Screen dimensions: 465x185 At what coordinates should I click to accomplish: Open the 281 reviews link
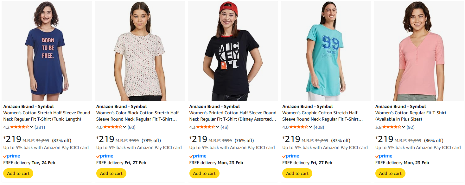[x=40, y=127]
